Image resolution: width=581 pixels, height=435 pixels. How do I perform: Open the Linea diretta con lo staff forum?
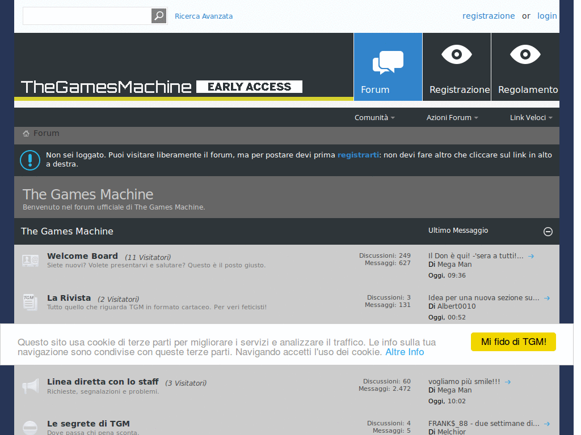pyautogui.click(x=103, y=382)
